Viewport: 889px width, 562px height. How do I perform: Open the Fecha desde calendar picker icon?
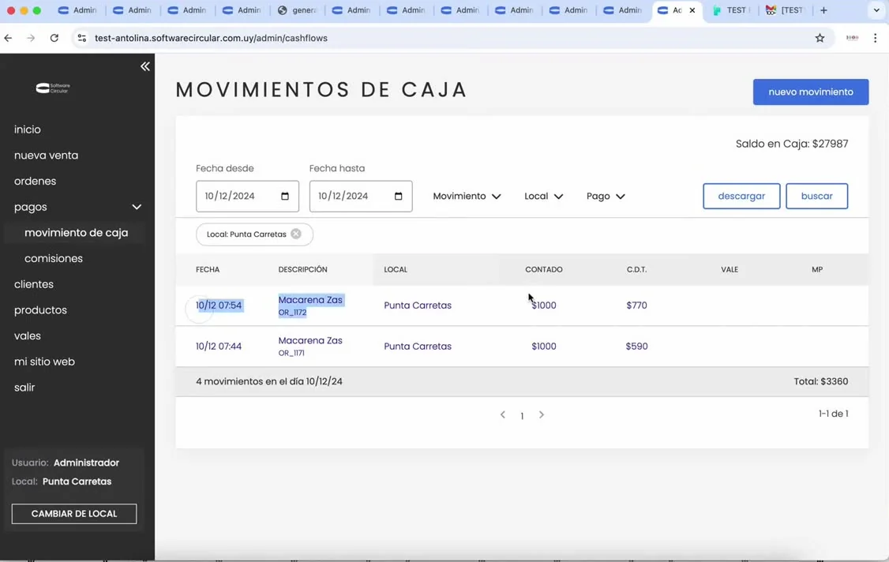(284, 197)
